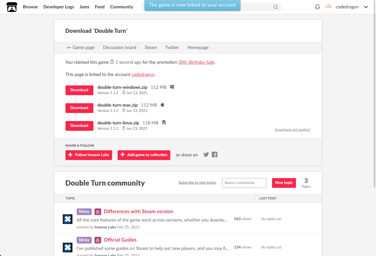Screen dimensions: 376x256
Task: Click Inwave Labs avatar on Differences topic
Action: 68,219
